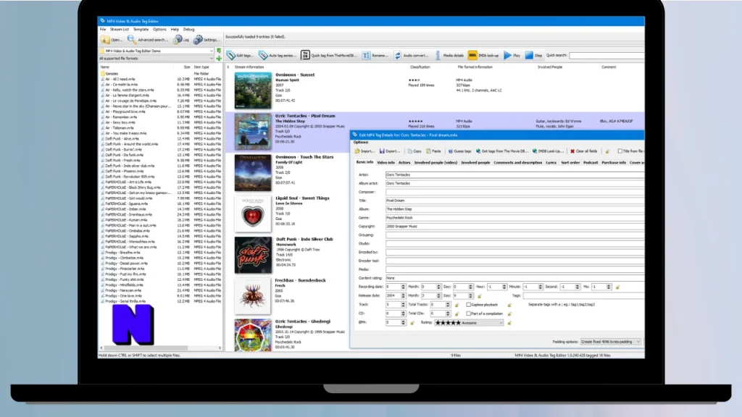742x417 pixels.
Task: Click the Classification column header
Action: (420, 67)
